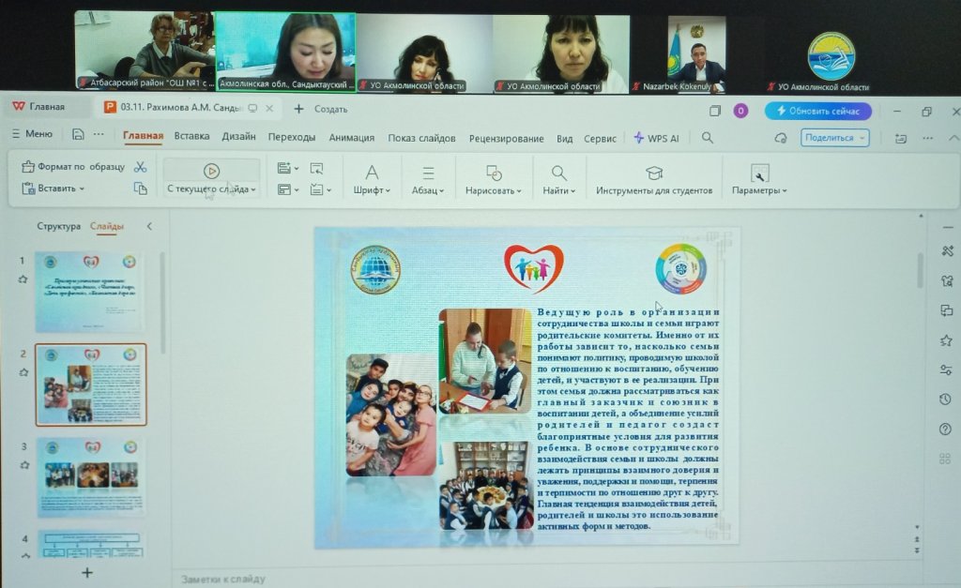Click the Copy icon below scissors
Screen dimensions: 961x588
coord(141,188)
